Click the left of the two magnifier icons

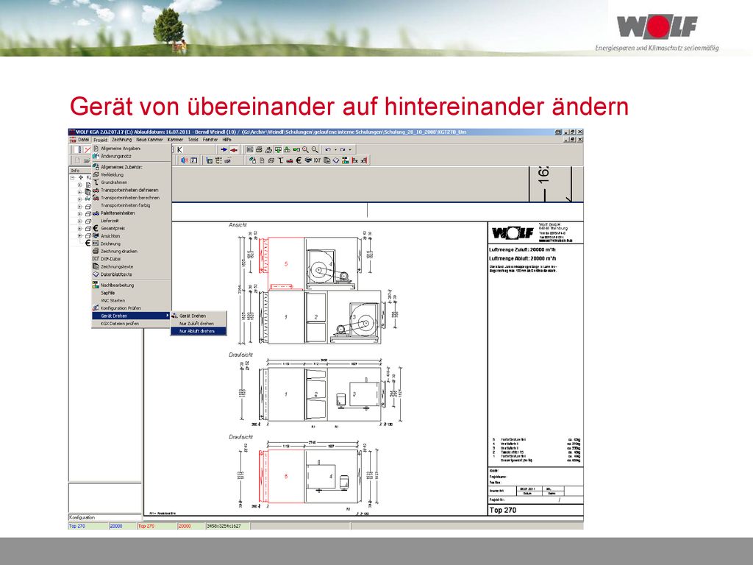click(305, 150)
